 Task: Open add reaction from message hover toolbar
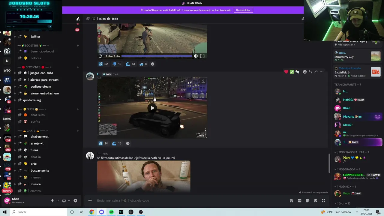pos(305,72)
